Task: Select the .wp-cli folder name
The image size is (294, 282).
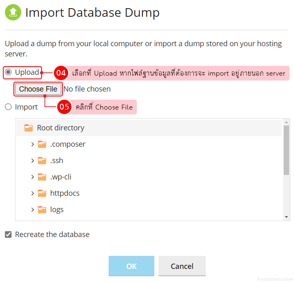Action: coord(61,177)
